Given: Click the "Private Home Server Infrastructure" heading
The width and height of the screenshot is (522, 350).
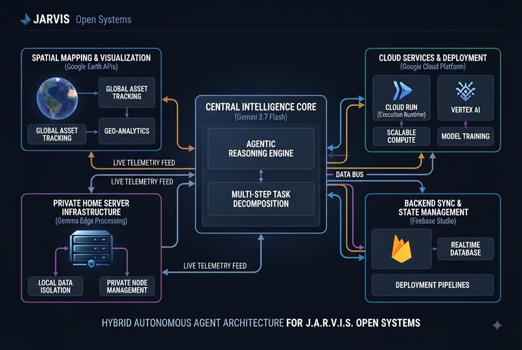Looking at the screenshot, I should click(91, 208).
